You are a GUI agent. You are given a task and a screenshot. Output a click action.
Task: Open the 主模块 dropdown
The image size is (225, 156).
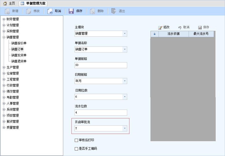pos(124,33)
